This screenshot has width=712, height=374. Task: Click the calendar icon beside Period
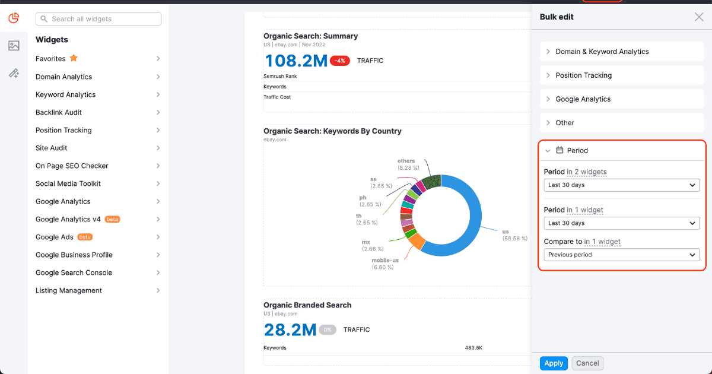(560, 150)
